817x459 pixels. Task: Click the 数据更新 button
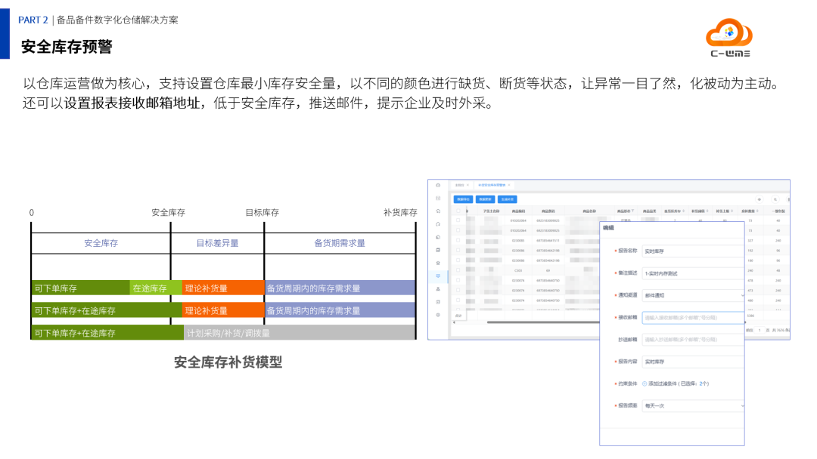point(485,199)
